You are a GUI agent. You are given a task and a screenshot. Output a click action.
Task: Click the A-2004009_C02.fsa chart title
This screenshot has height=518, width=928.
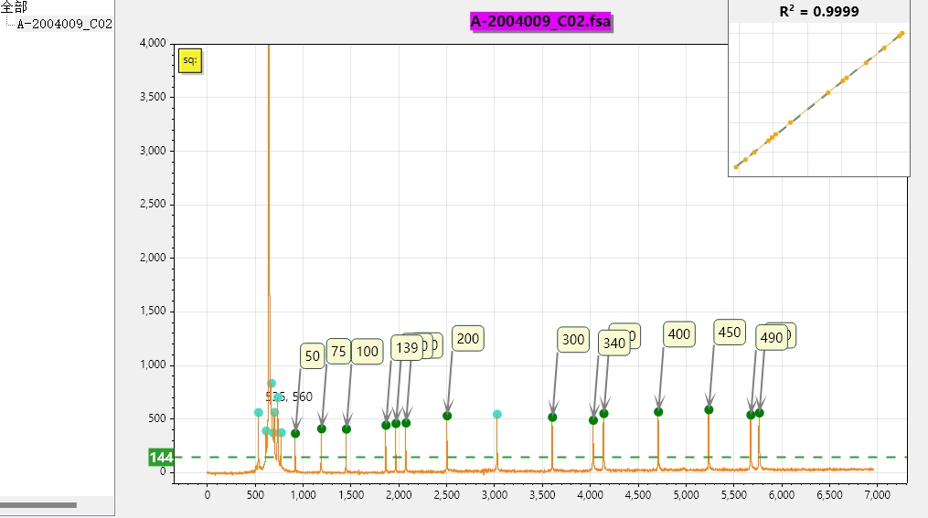pyautogui.click(x=540, y=21)
